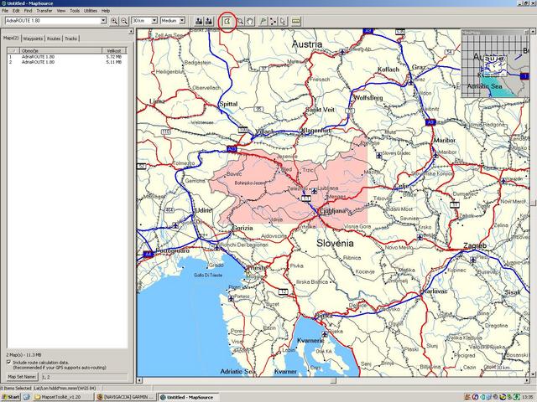Select the Distance/Bearing measure tool
Image resolution: width=537 pixels, height=402 pixels.
296,22
